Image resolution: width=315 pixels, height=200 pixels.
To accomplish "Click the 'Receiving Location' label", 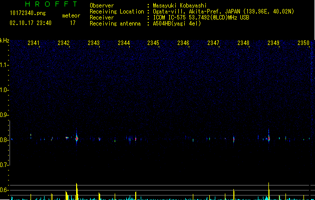I will pyautogui.click(x=117, y=11).
